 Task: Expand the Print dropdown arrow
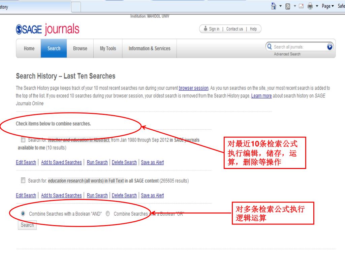pos(317,6)
